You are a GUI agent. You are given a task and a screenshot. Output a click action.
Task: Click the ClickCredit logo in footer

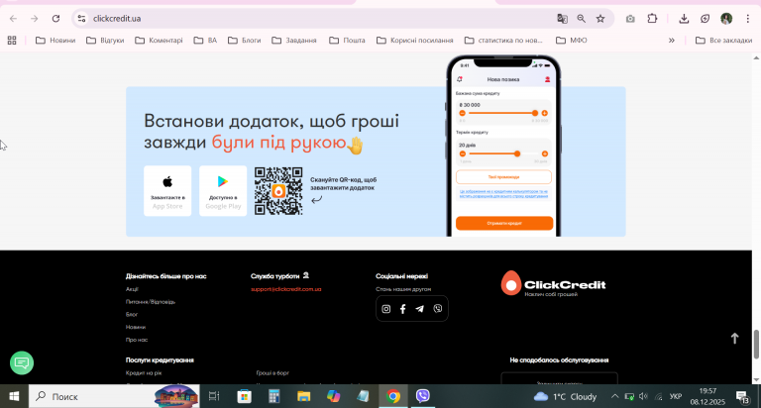553,284
